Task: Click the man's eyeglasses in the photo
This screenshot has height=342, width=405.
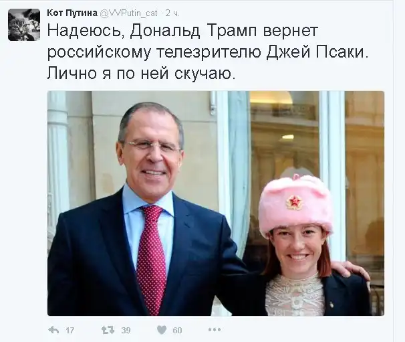Action: click(x=152, y=145)
